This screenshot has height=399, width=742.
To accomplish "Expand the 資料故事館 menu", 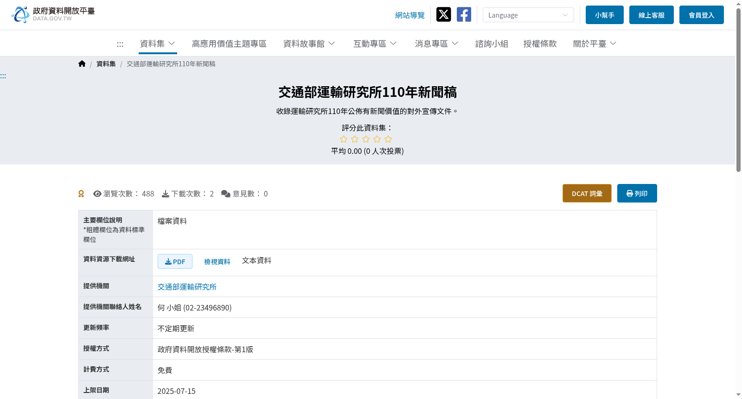I will point(309,44).
